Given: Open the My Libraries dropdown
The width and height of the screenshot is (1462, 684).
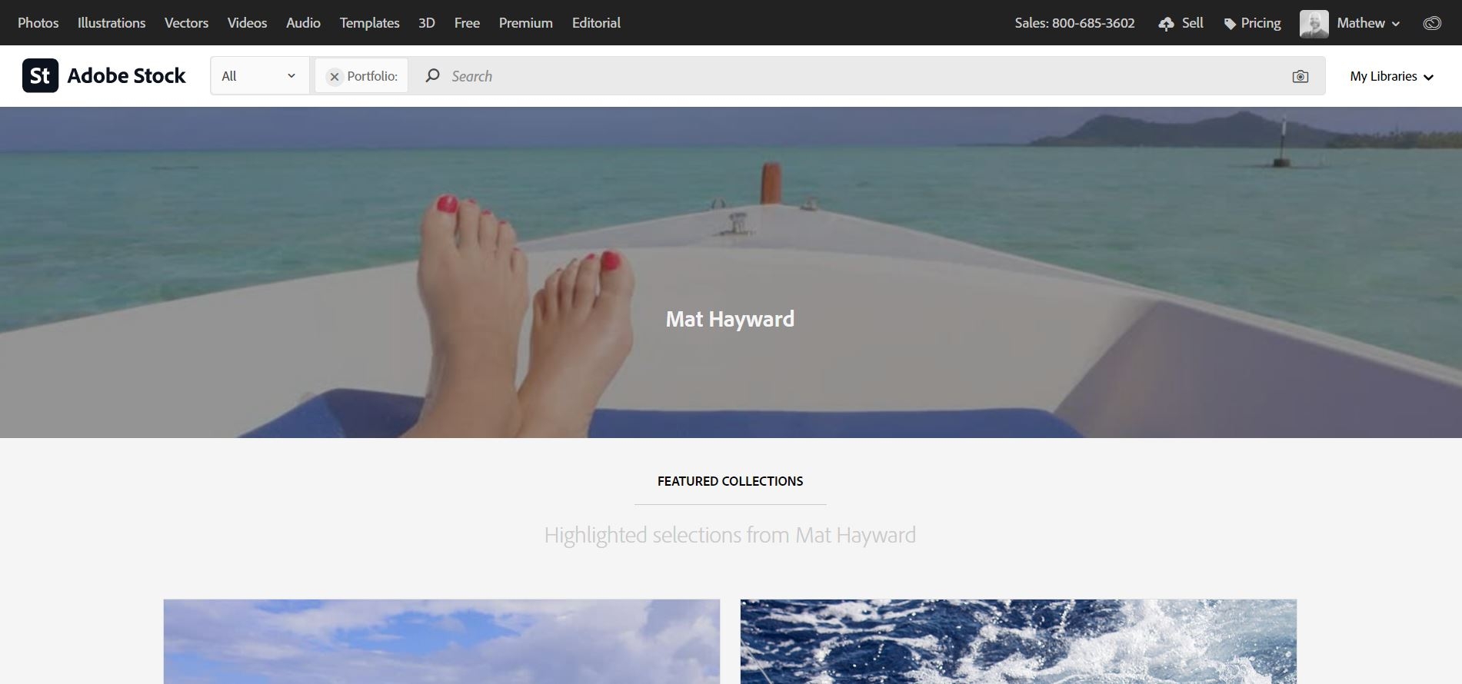Looking at the screenshot, I should [x=1392, y=76].
